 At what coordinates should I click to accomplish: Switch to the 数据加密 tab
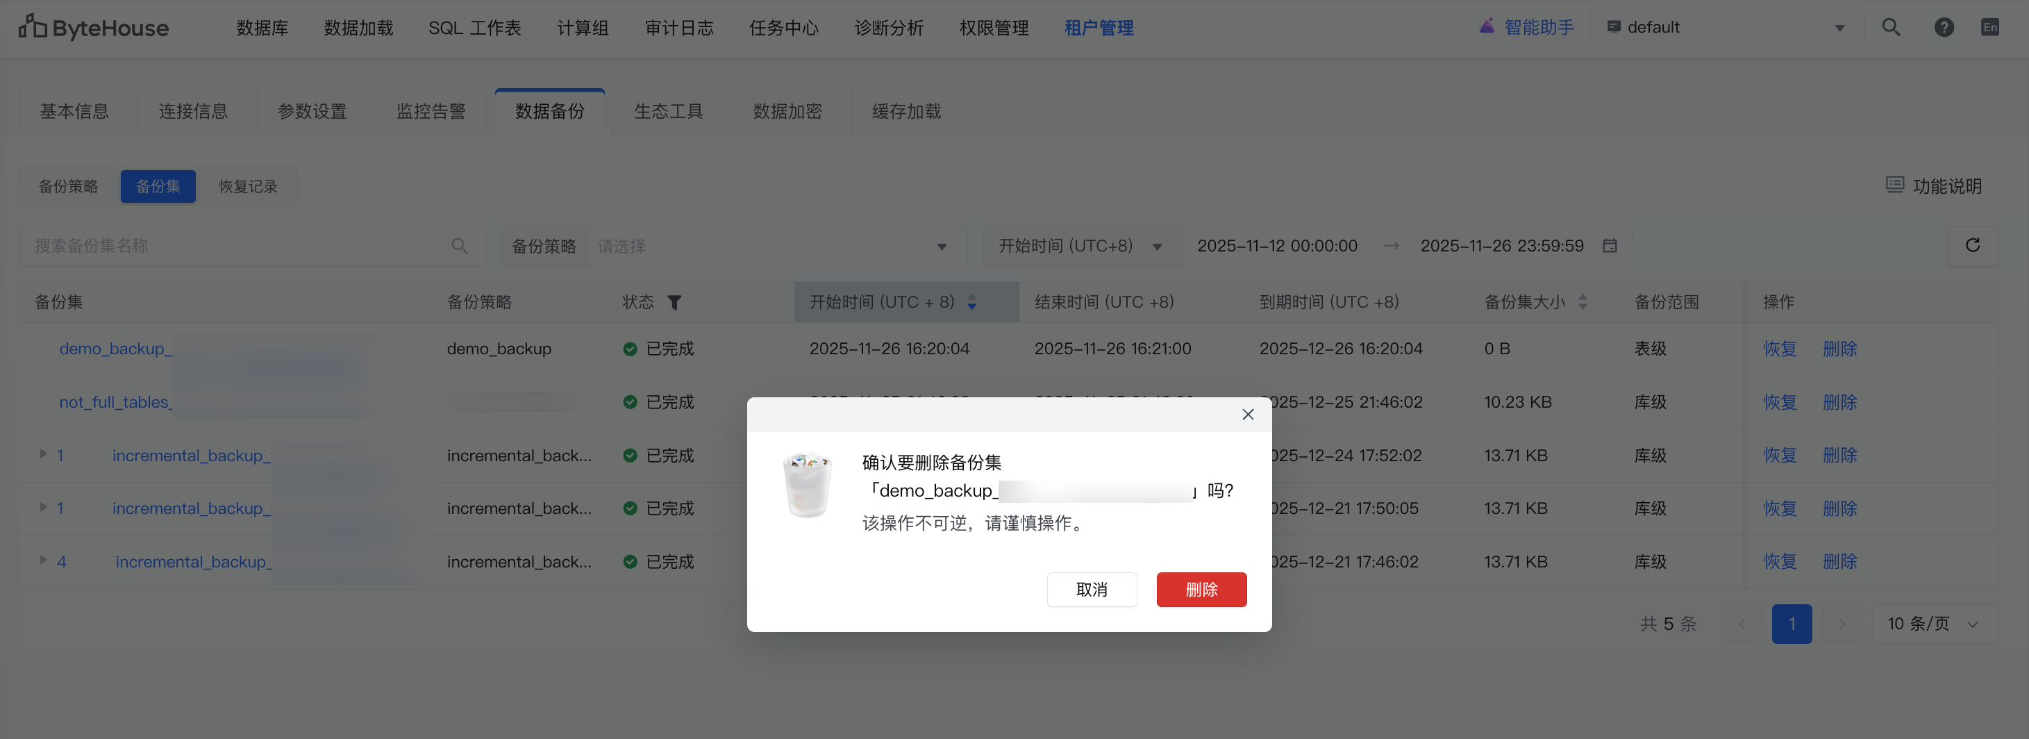coord(787,112)
